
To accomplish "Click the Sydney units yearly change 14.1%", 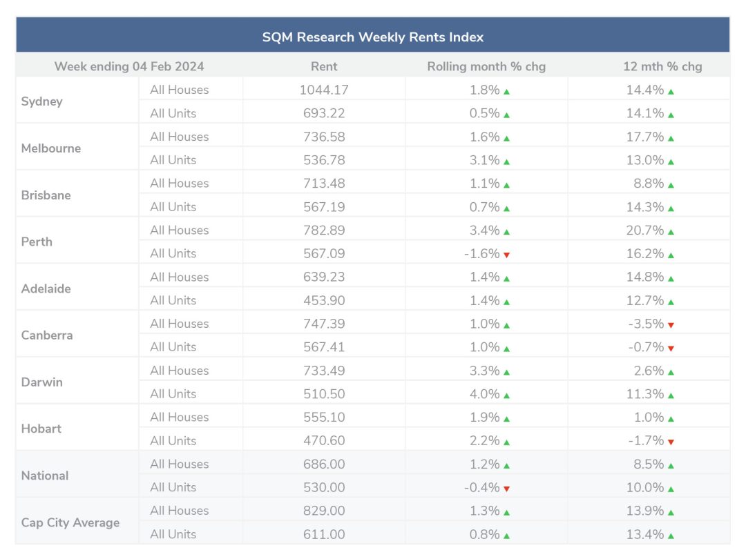I will pos(644,113).
